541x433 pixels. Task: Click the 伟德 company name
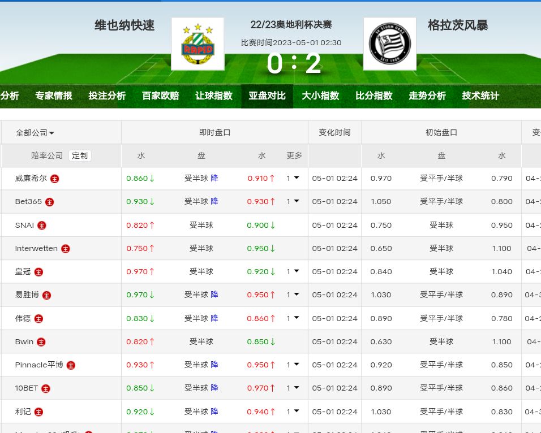pyautogui.click(x=23, y=318)
